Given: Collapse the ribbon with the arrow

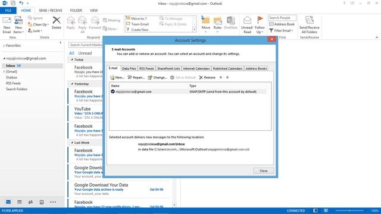Looking at the screenshot, I should (377, 37).
